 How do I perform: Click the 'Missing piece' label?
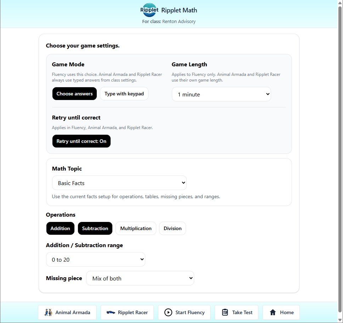click(64, 278)
